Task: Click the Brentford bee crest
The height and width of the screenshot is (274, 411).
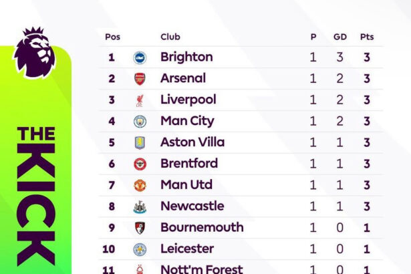Action: (140, 164)
